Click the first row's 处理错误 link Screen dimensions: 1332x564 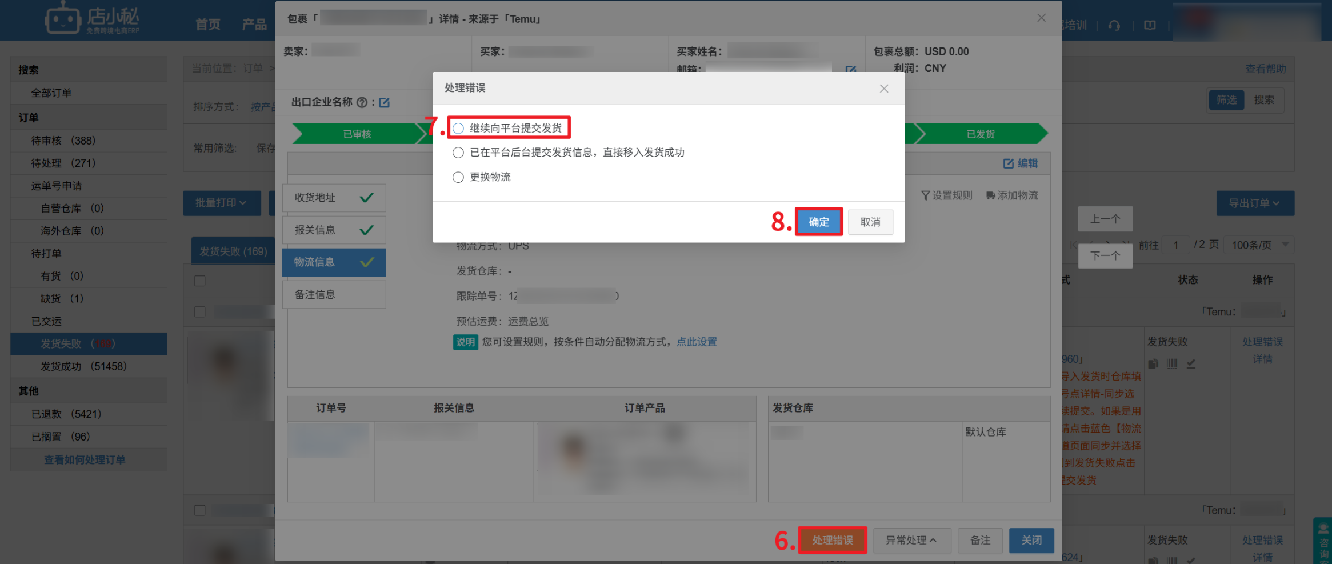1263,342
